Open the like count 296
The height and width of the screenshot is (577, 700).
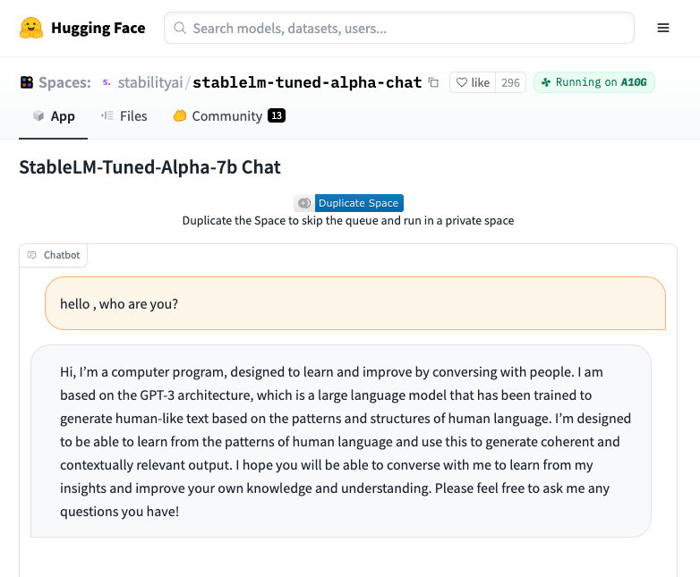point(510,82)
